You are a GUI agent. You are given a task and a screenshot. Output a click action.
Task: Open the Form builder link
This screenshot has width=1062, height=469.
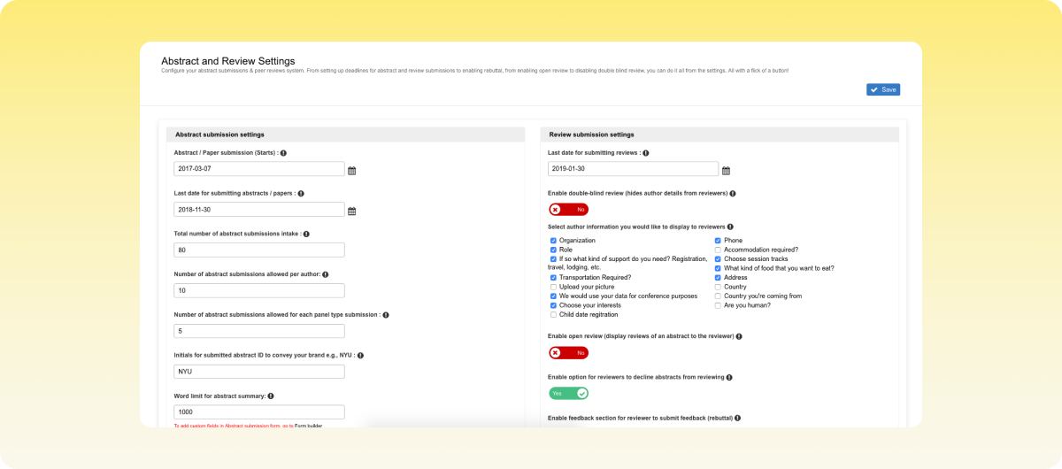(x=308, y=426)
